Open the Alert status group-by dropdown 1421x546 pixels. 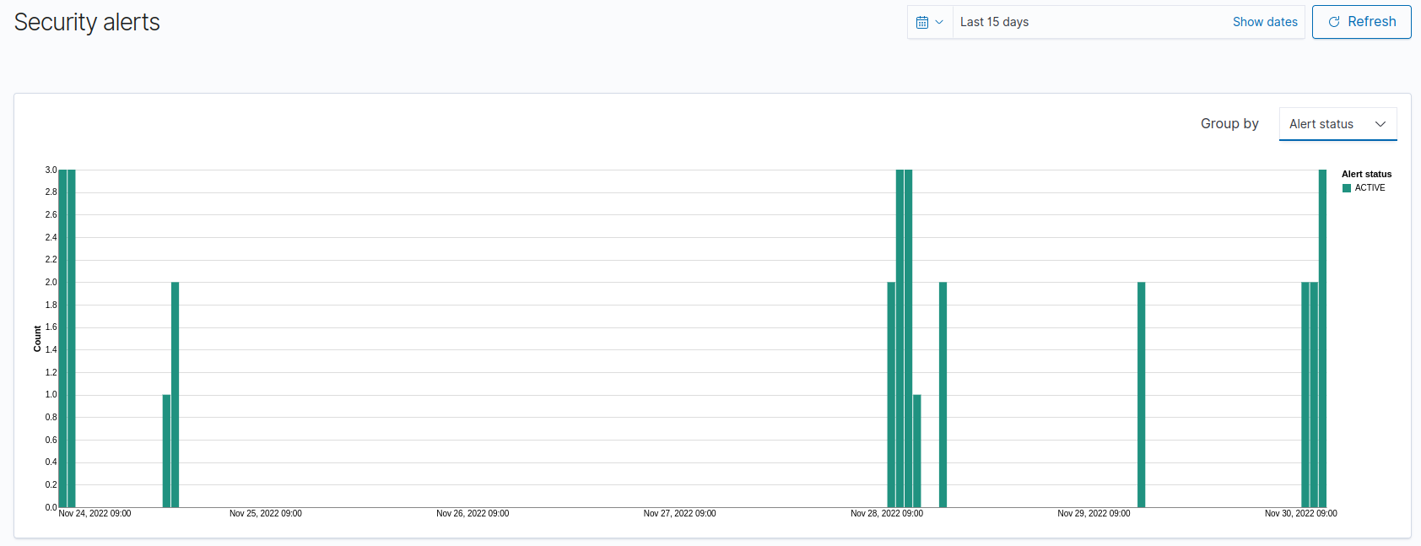[x=1338, y=124]
